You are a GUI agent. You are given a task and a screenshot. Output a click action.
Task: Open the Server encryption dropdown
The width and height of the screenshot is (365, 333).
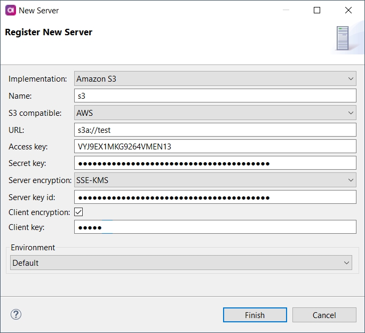[215, 180]
